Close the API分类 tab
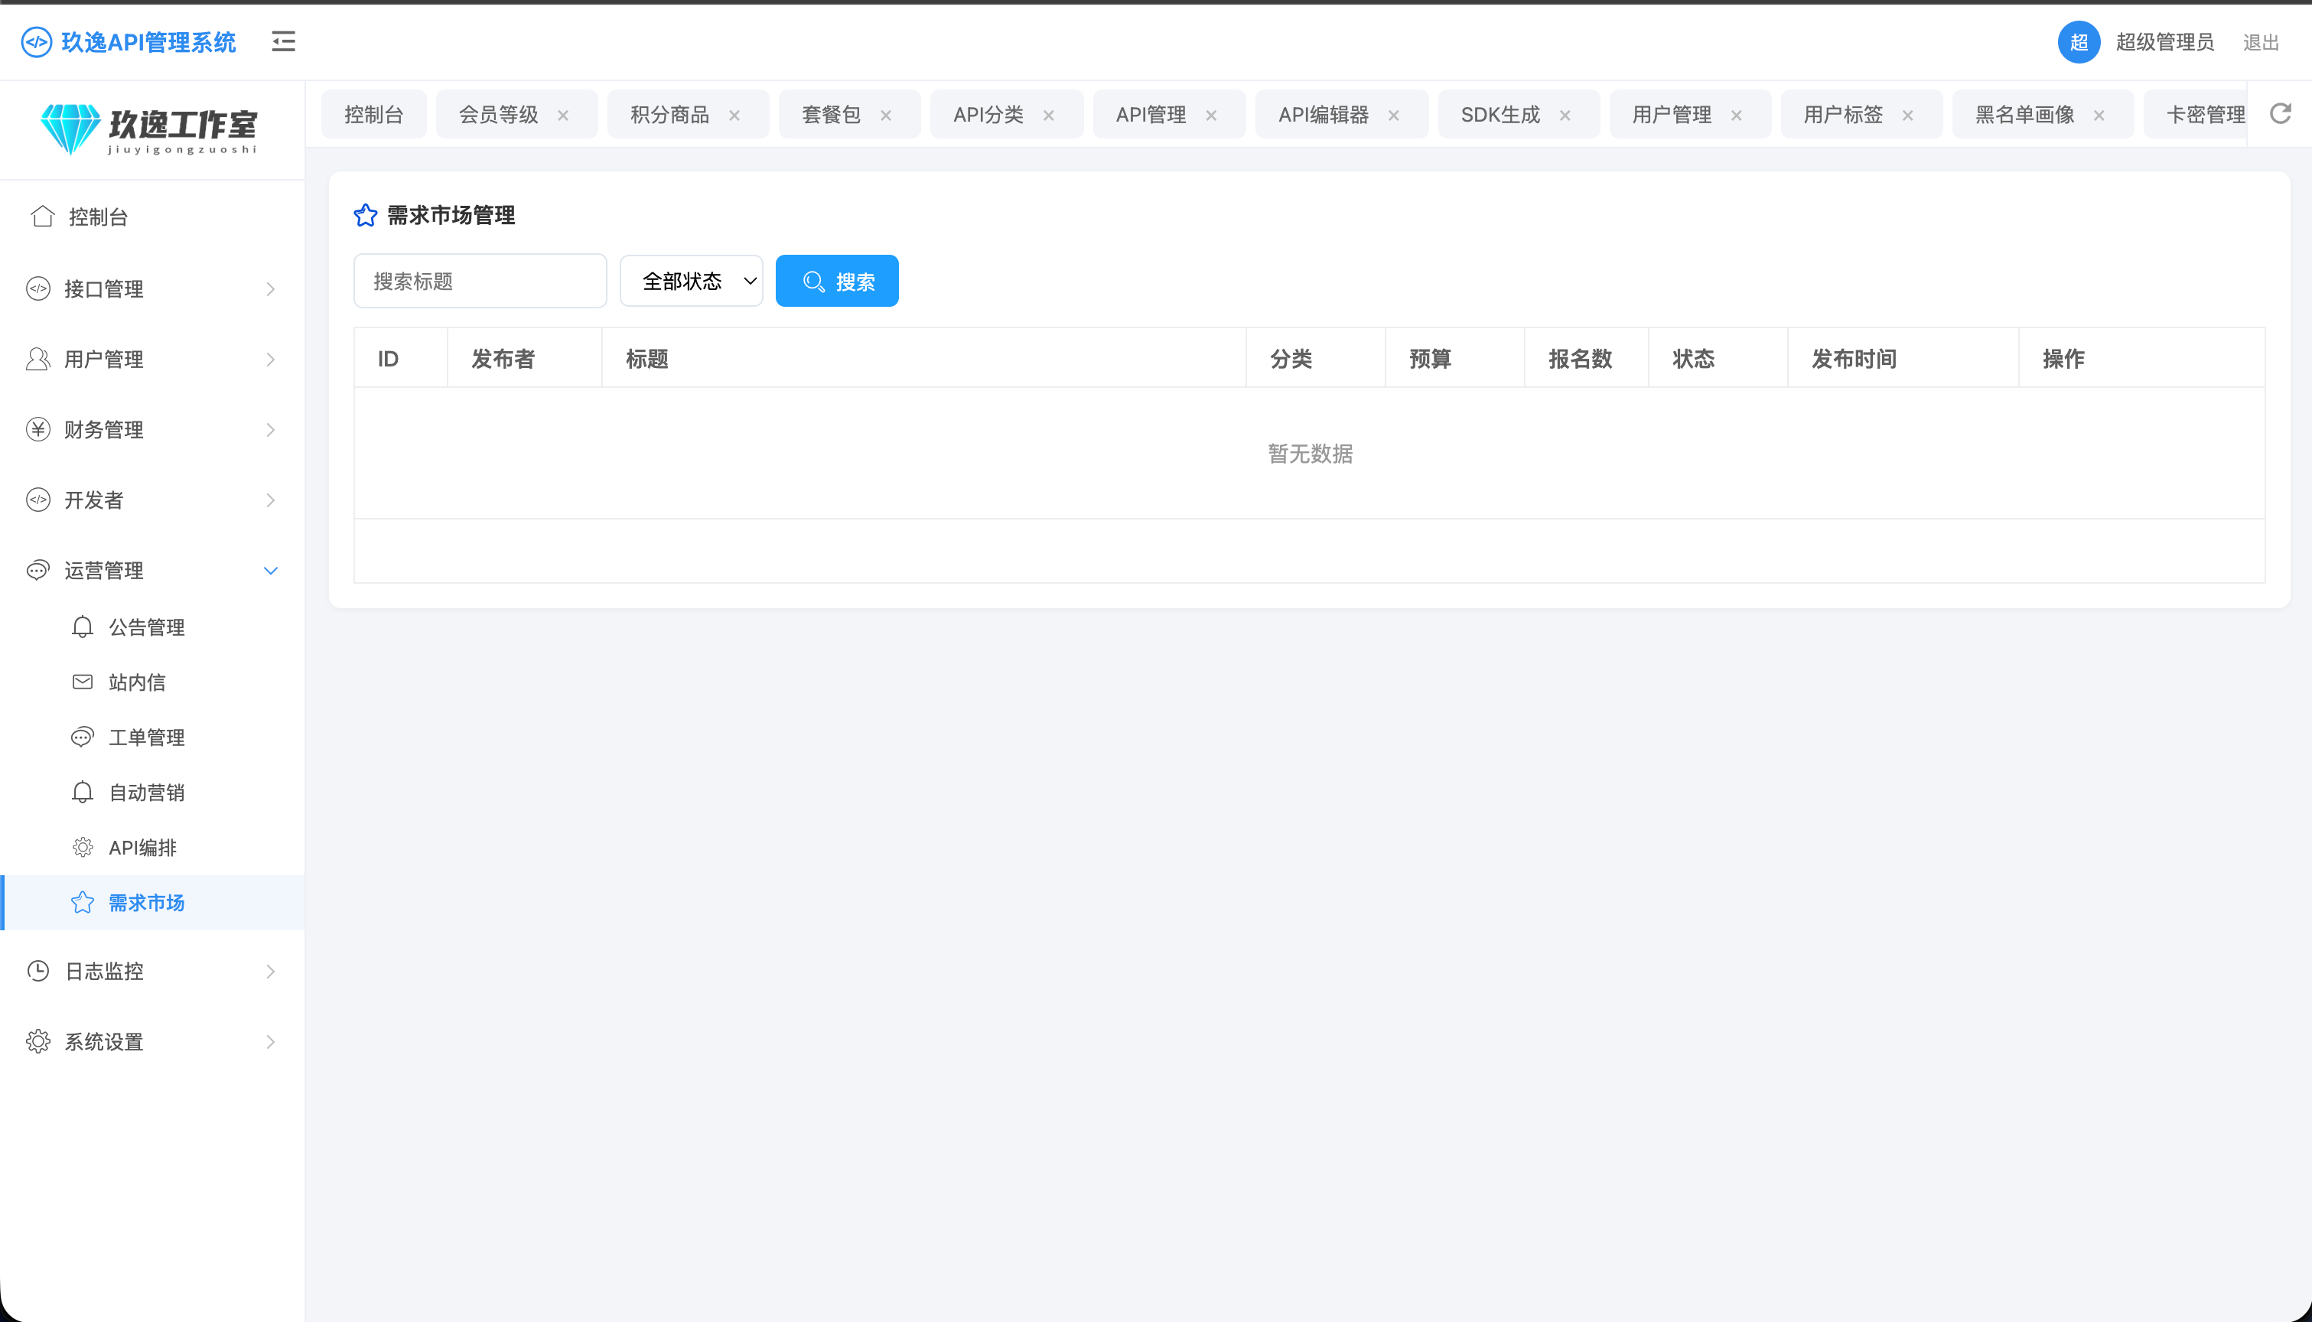 (x=1048, y=116)
